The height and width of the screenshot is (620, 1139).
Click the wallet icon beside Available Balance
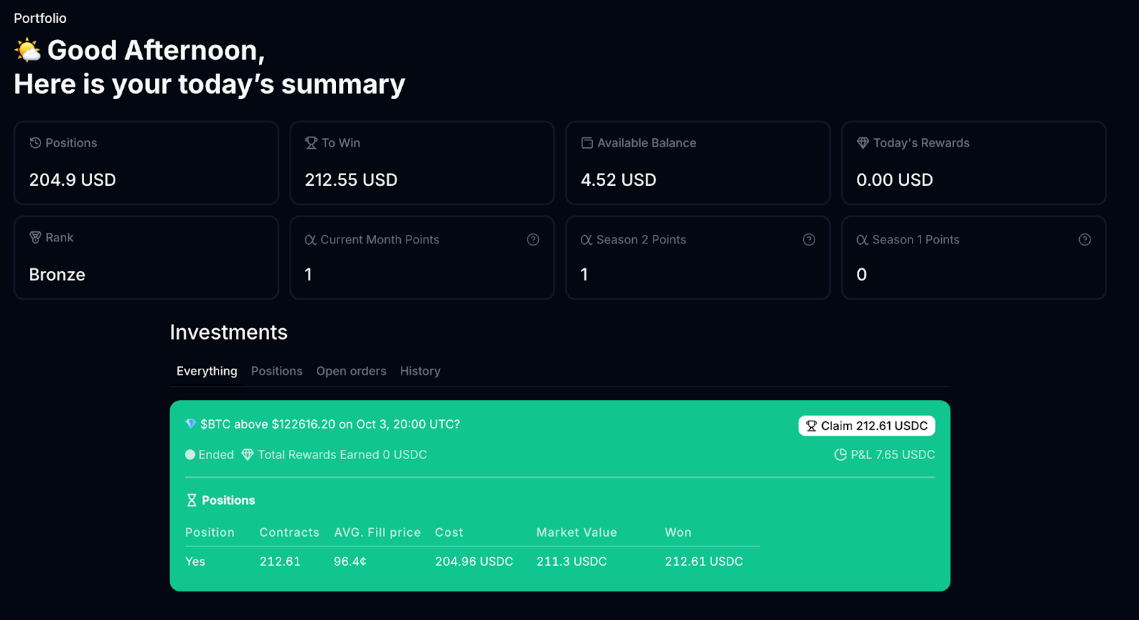click(587, 143)
